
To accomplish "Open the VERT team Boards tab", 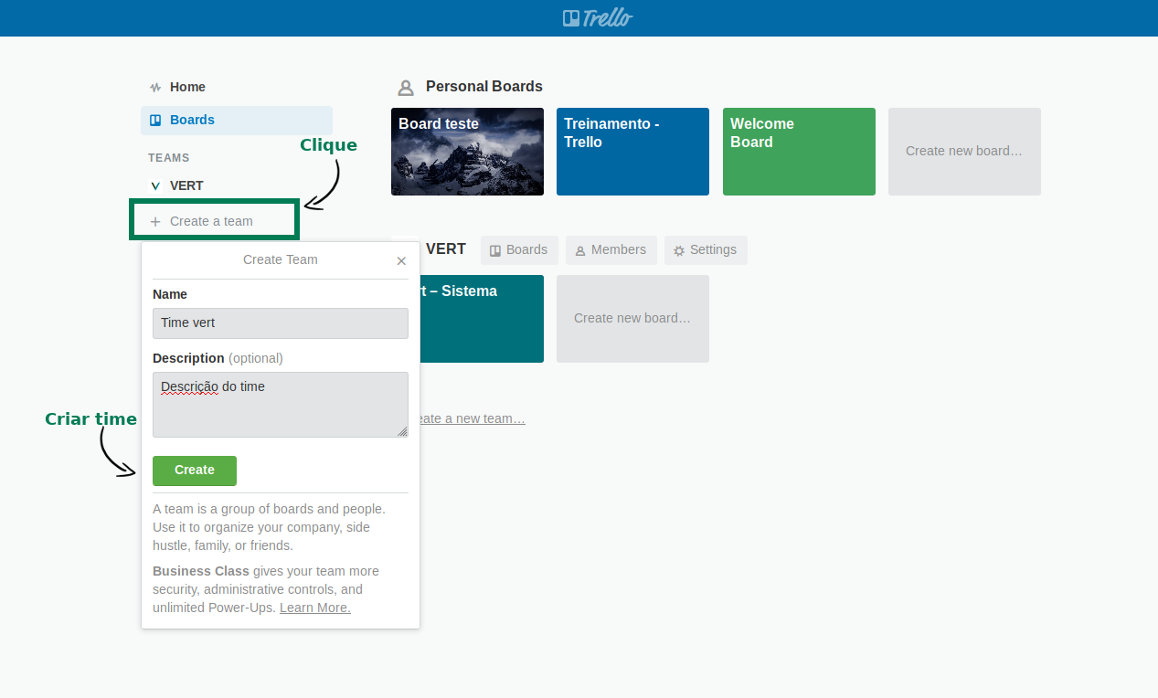I will click(519, 250).
